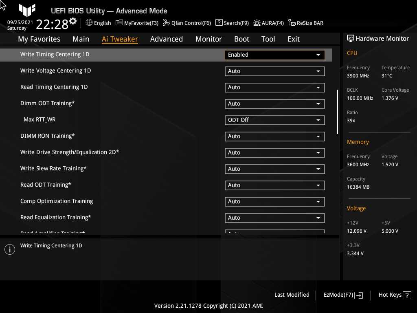Image resolution: width=417 pixels, height=313 pixels.
Task: Open the Tool tab
Action: point(268,39)
